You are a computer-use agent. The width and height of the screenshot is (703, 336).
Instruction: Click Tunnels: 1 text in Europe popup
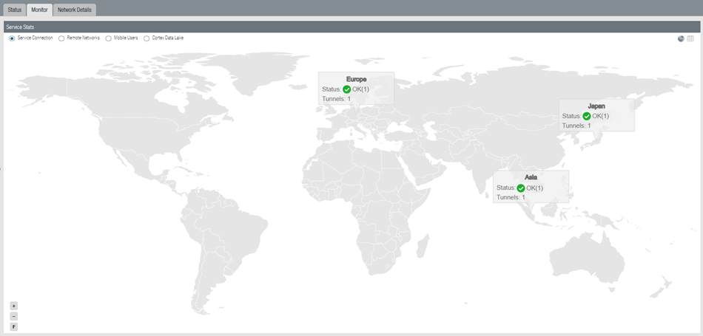click(x=336, y=98)
